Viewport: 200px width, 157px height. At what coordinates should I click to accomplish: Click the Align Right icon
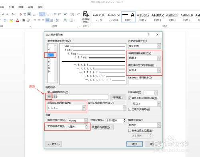pos(43,20)
